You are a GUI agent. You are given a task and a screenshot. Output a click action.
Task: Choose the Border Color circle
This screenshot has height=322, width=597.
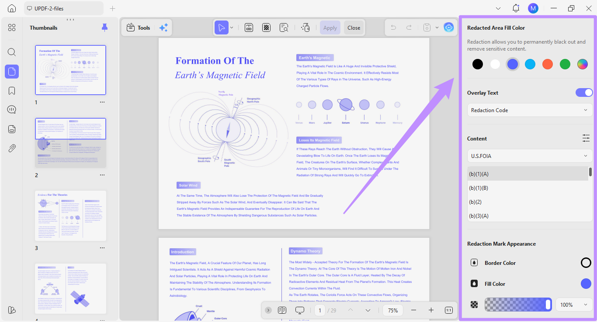click(586, 263)
